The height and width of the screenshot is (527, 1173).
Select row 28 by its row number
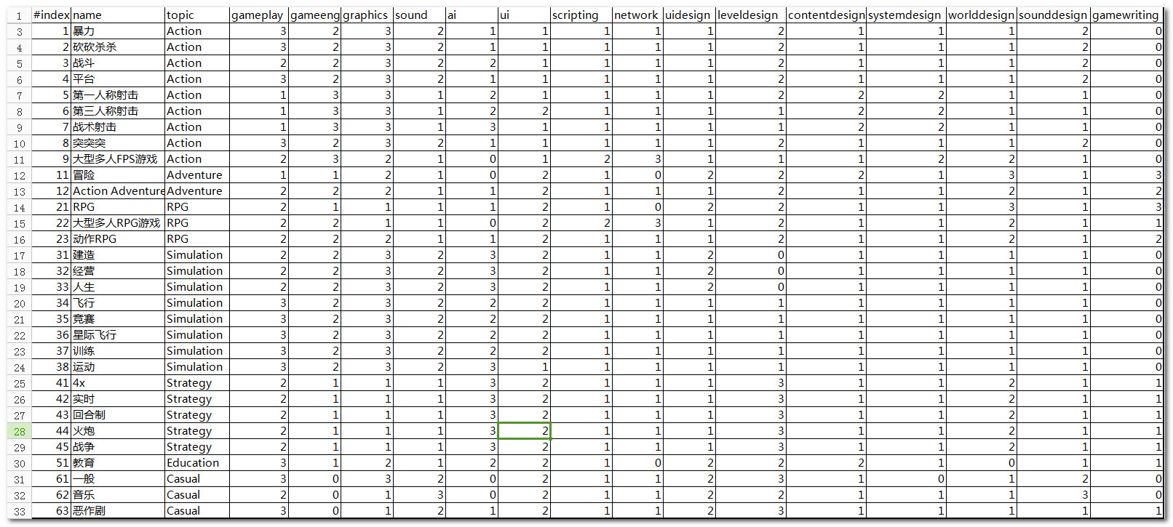coord(20,431)
